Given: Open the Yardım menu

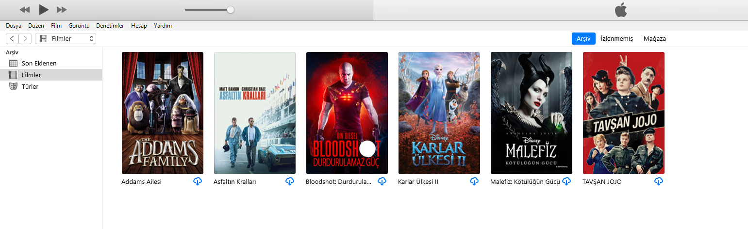Looking at the screenshot, I should tap(163, 26).
